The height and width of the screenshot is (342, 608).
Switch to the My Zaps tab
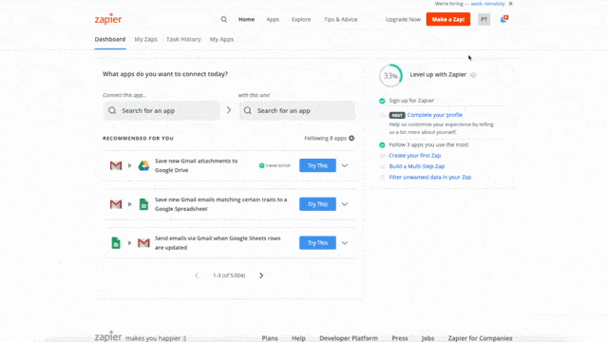(145, 39)
